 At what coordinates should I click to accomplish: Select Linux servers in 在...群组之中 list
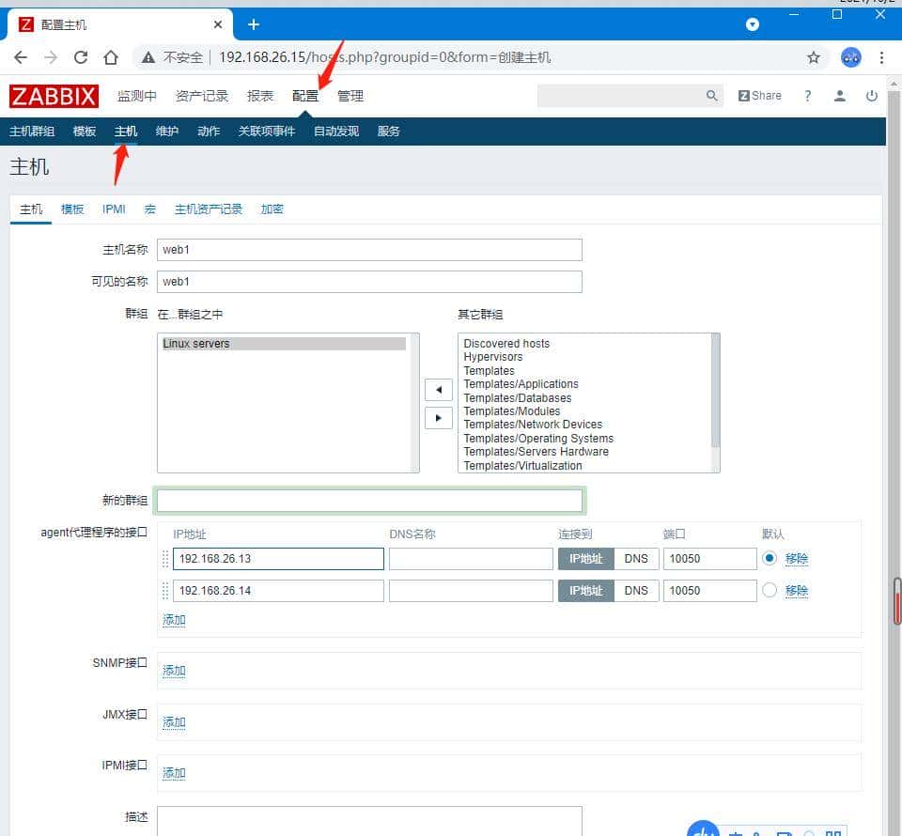pyautogui.click(x=194, y=343)
